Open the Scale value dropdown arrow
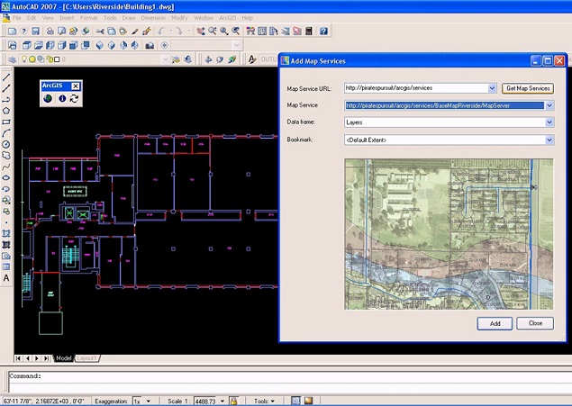 tap(222, 401)
